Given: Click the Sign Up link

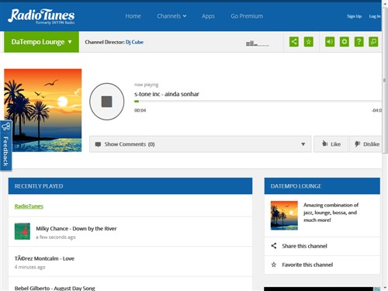Looking at the screenshot, I should (x=354, y=16).
